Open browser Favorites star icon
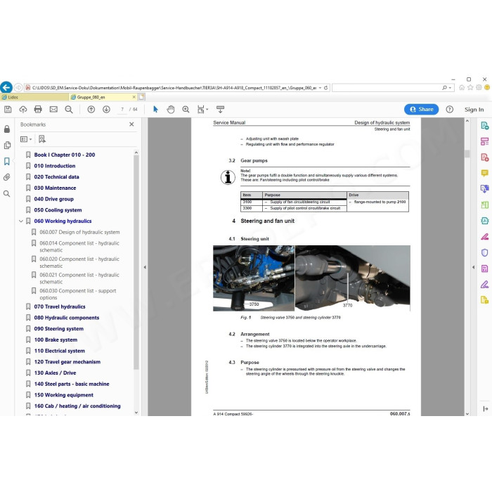 [470, 88]
